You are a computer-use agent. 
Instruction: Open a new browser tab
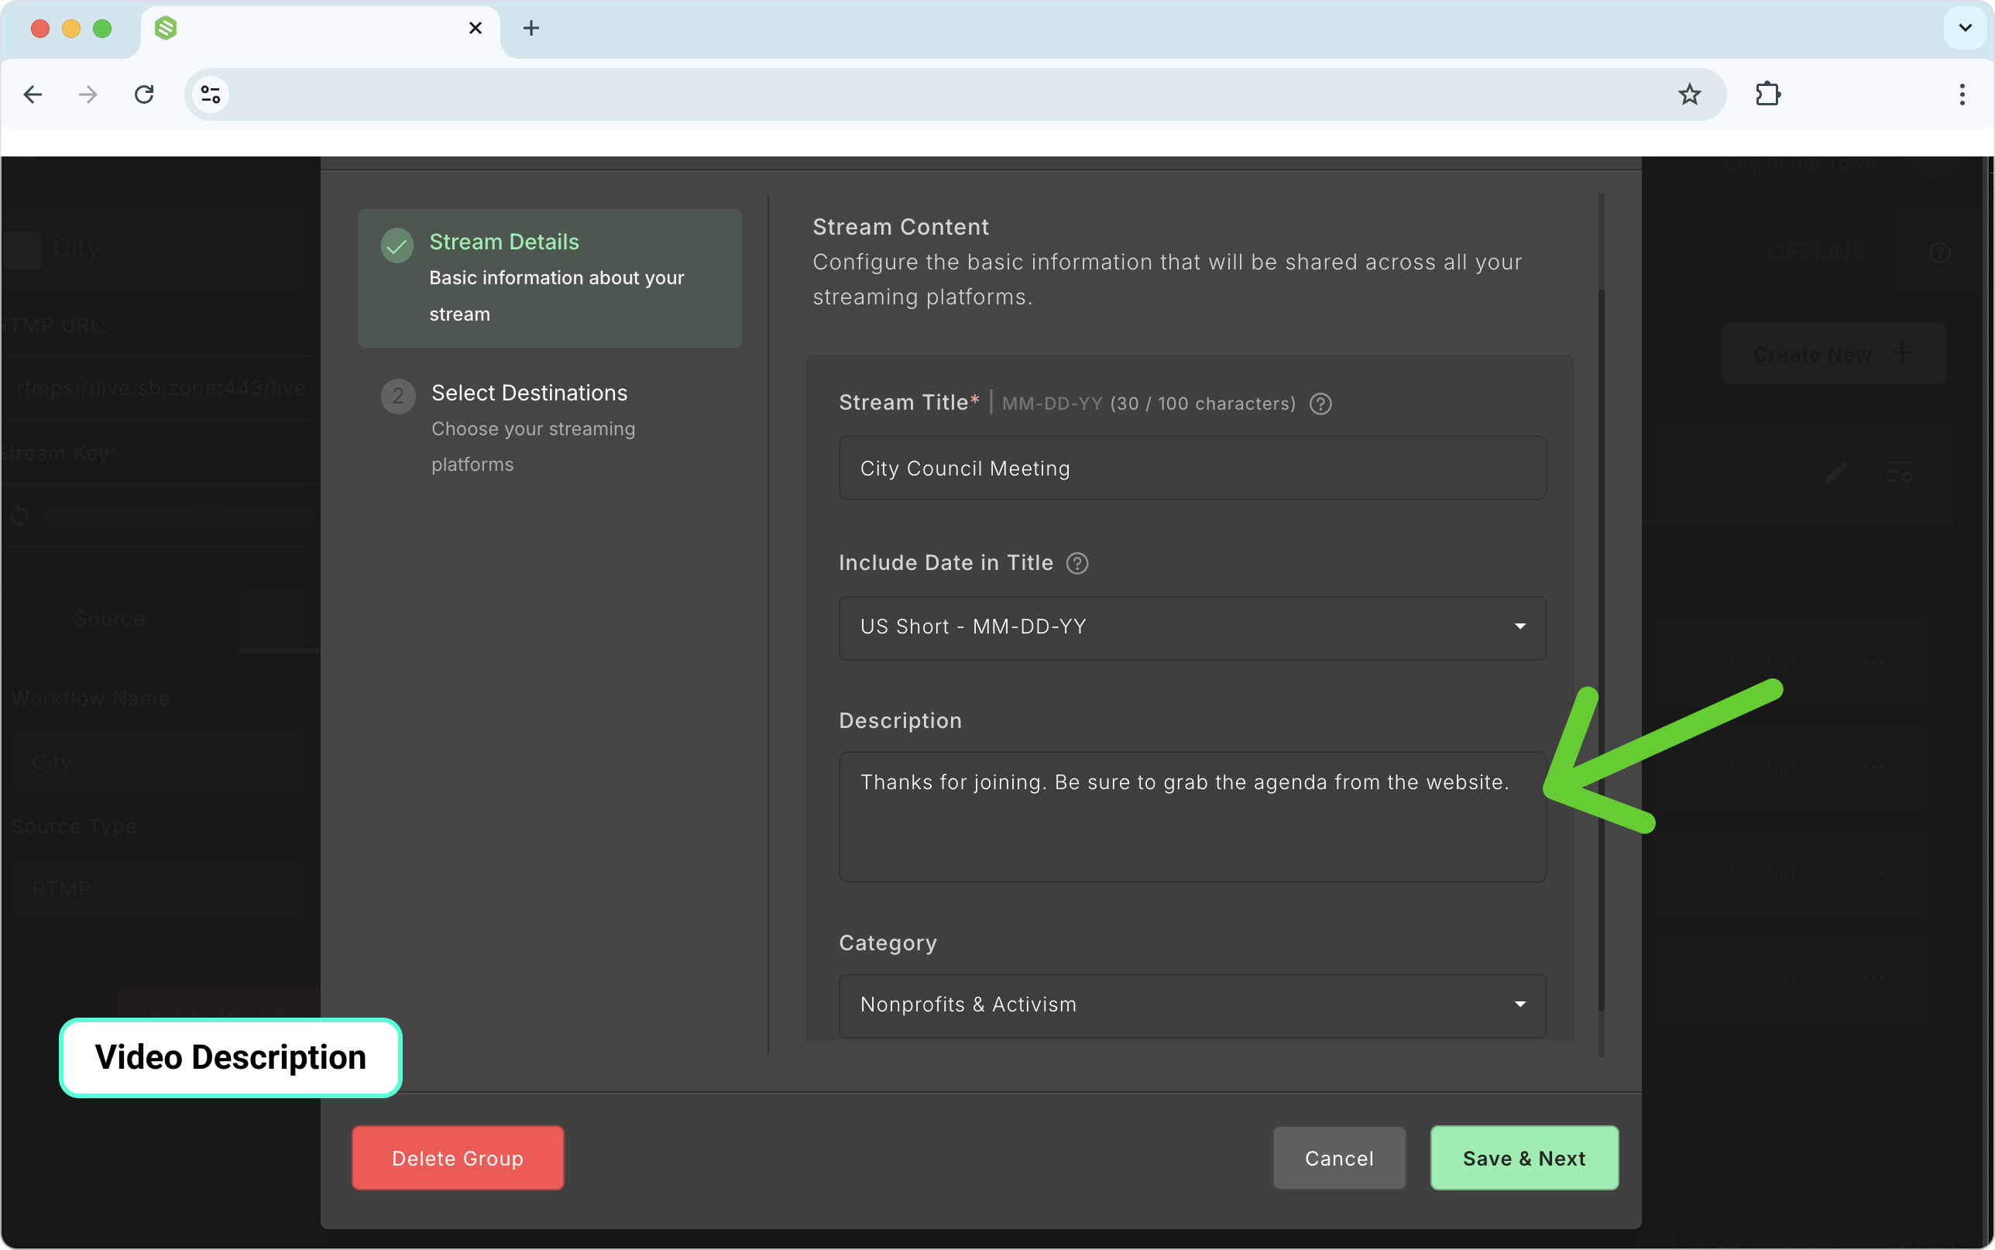pyautogui.click(x=531, y=28)
